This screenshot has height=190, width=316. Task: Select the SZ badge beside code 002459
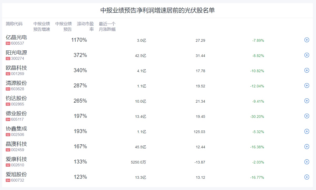[8, 150]
